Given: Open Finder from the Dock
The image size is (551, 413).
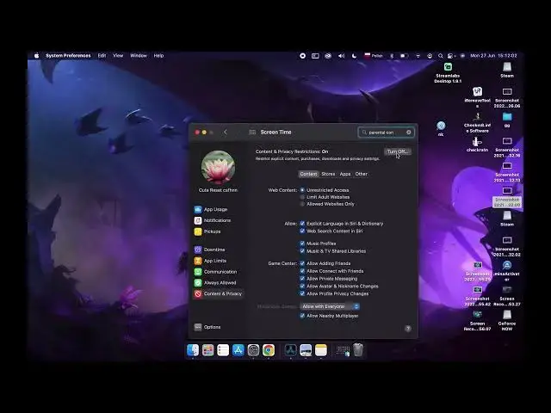Looking at the screenshot, I should [x=193, y=350].
